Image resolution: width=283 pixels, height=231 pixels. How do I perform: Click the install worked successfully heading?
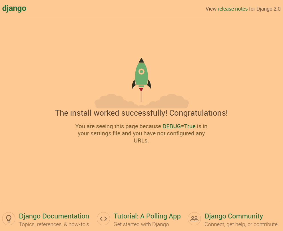tap(141, 113)
